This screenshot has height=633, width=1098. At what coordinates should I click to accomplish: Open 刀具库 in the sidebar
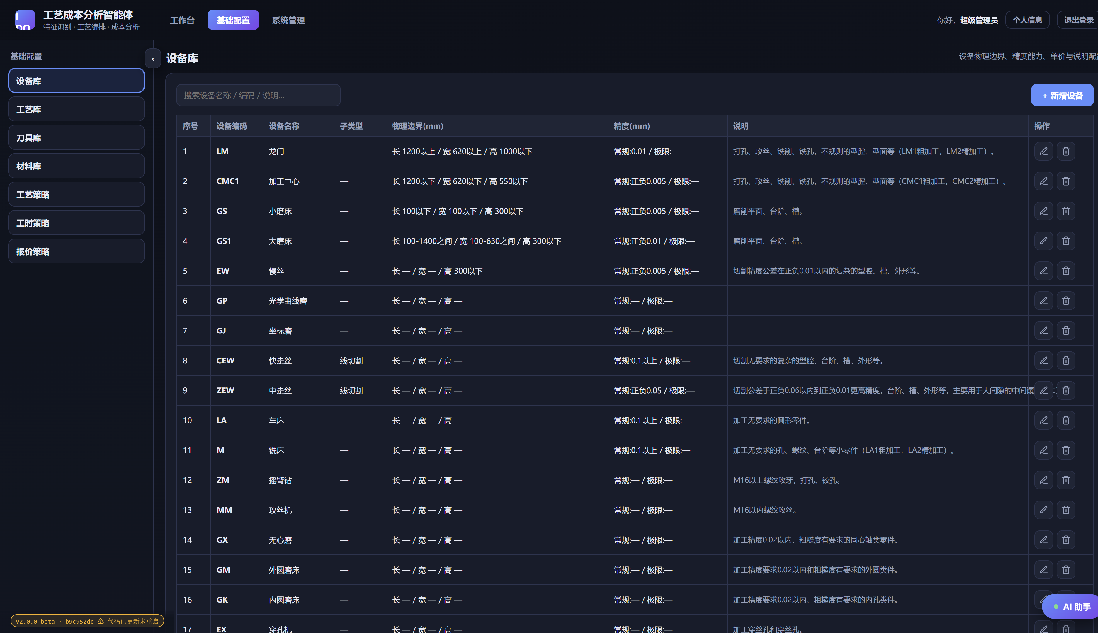point(77,138)
